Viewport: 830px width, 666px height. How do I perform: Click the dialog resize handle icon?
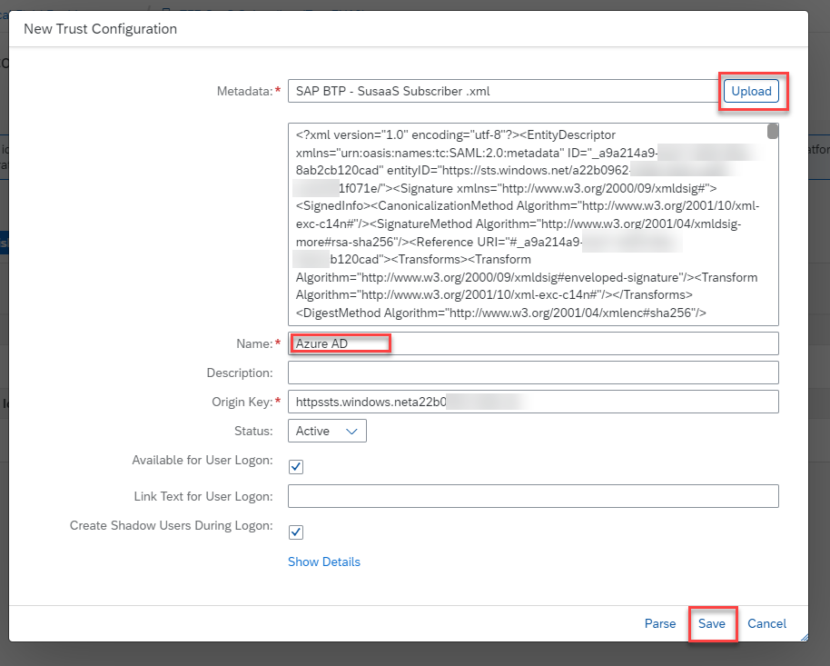coord(804,638)
